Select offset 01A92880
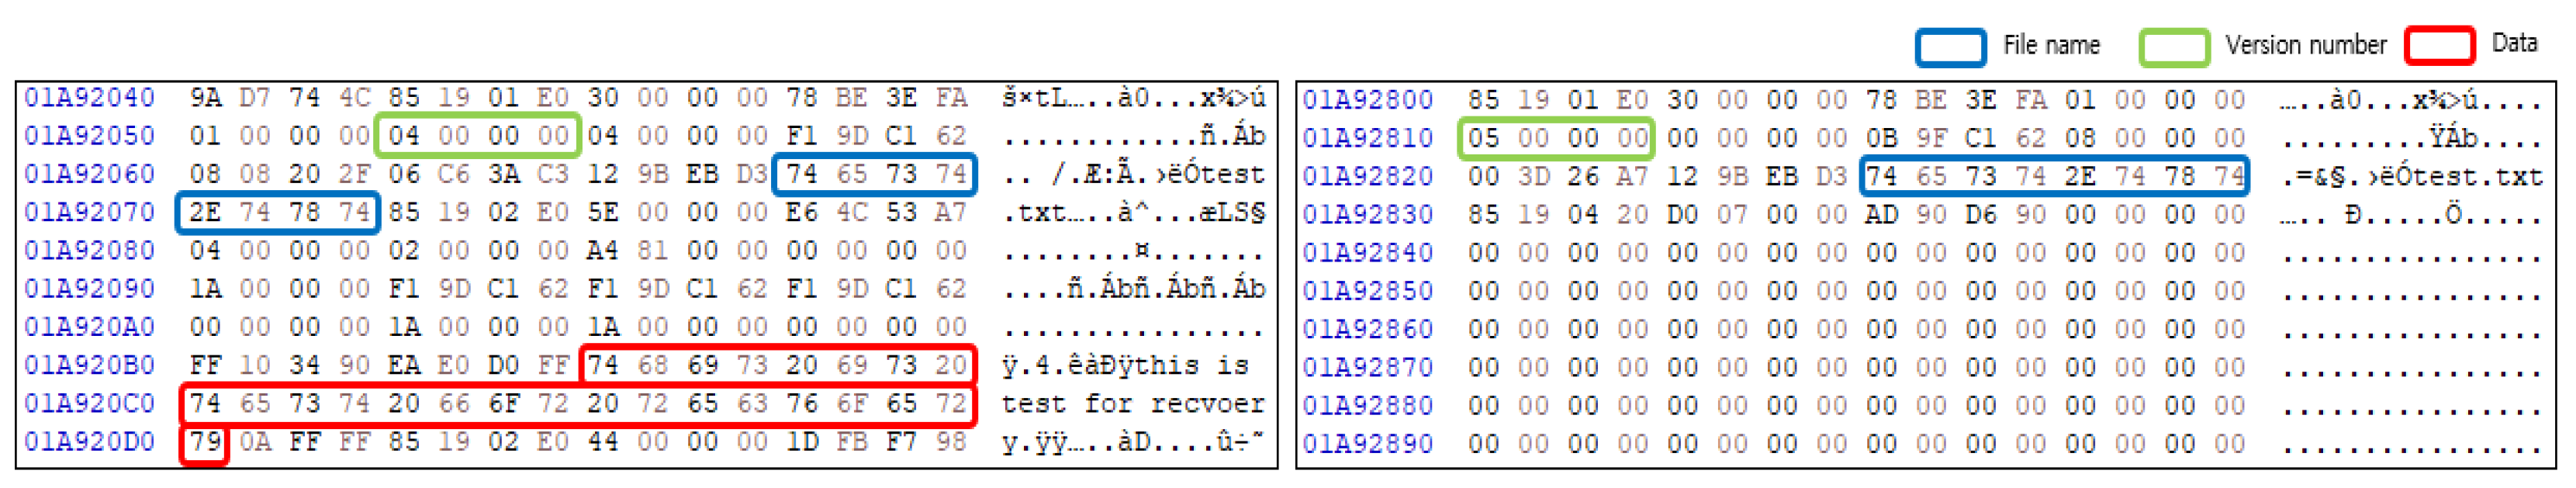This screenshot has width=2576, height=488. coord(1367,405)
